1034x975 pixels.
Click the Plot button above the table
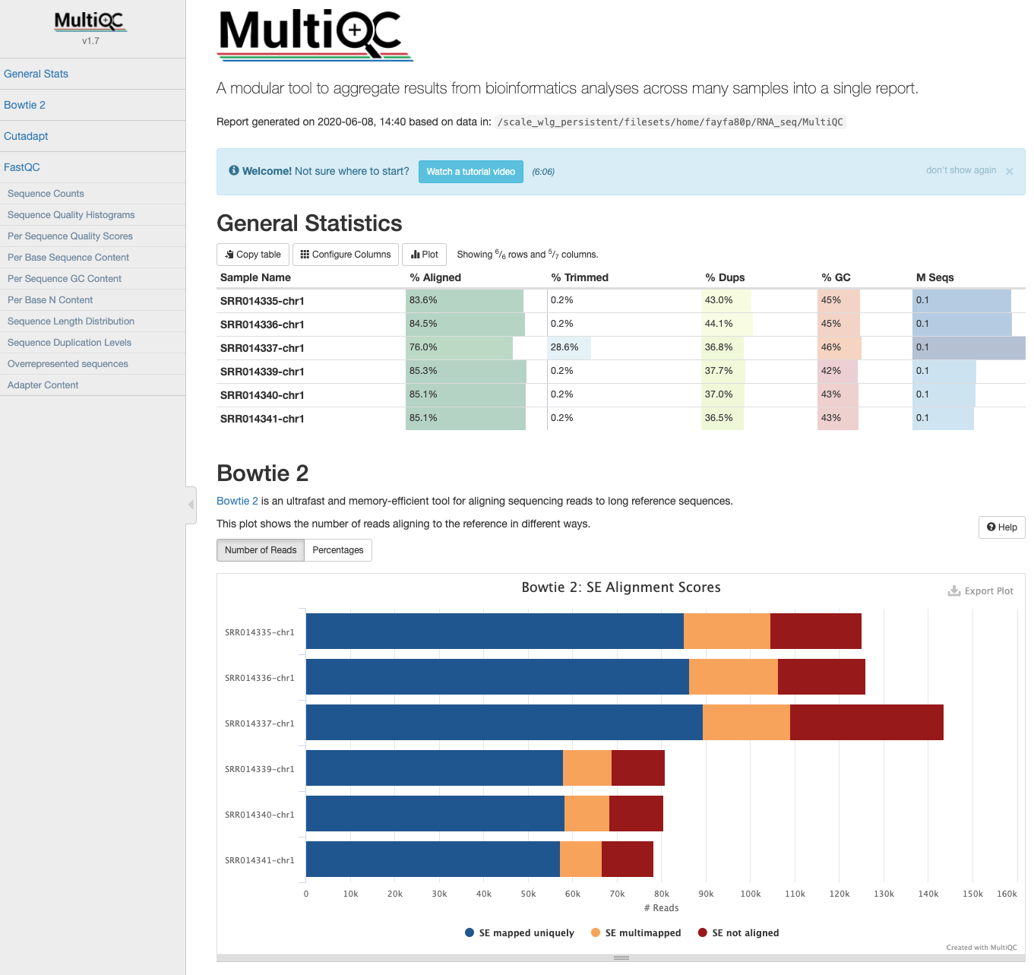click(425, 255)
